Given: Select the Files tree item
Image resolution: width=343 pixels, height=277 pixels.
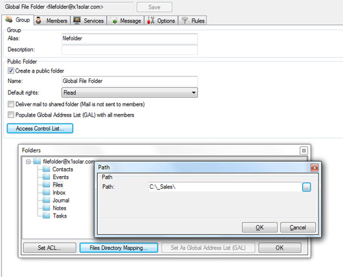Looking at the screenshot, I should coord(58,184).
